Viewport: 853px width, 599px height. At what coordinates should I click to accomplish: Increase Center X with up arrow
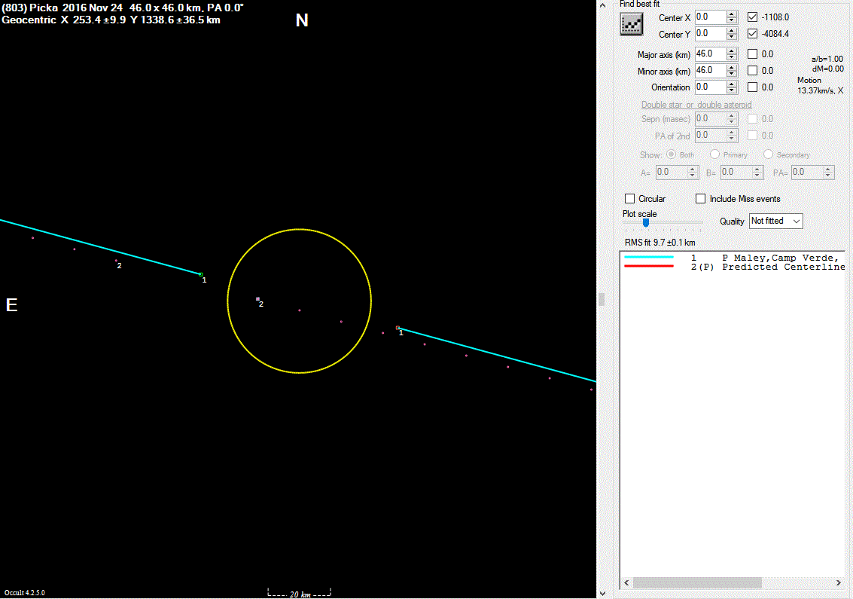pyautogui.click(x=732, y=14)
